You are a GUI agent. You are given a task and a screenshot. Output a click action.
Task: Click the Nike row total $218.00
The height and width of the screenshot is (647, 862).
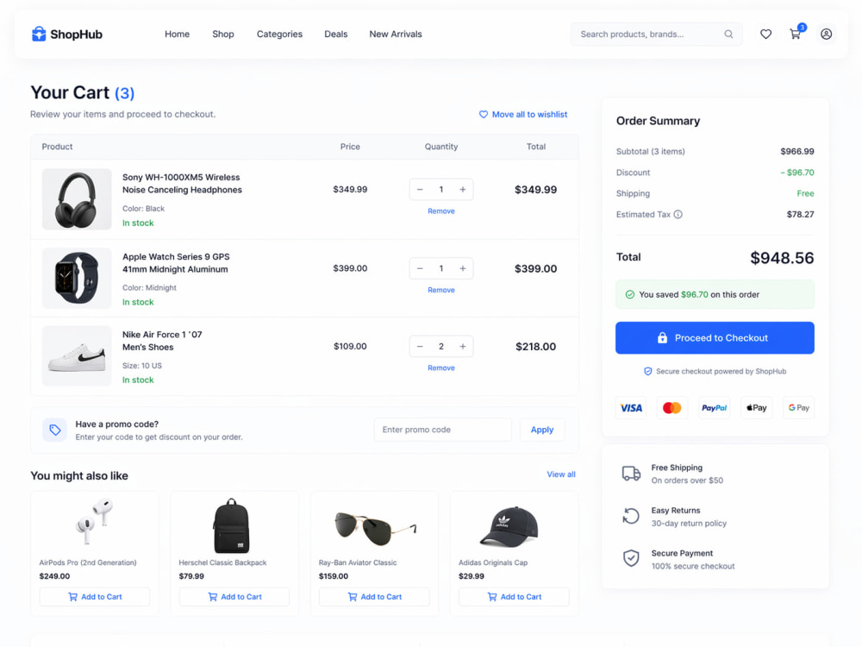coord(535,347)
